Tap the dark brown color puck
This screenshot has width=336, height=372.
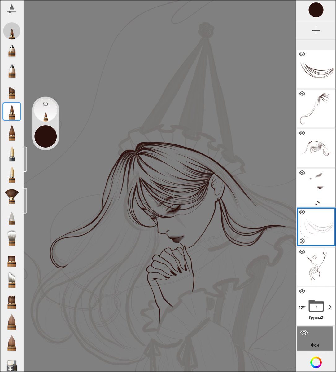[46, 136]
